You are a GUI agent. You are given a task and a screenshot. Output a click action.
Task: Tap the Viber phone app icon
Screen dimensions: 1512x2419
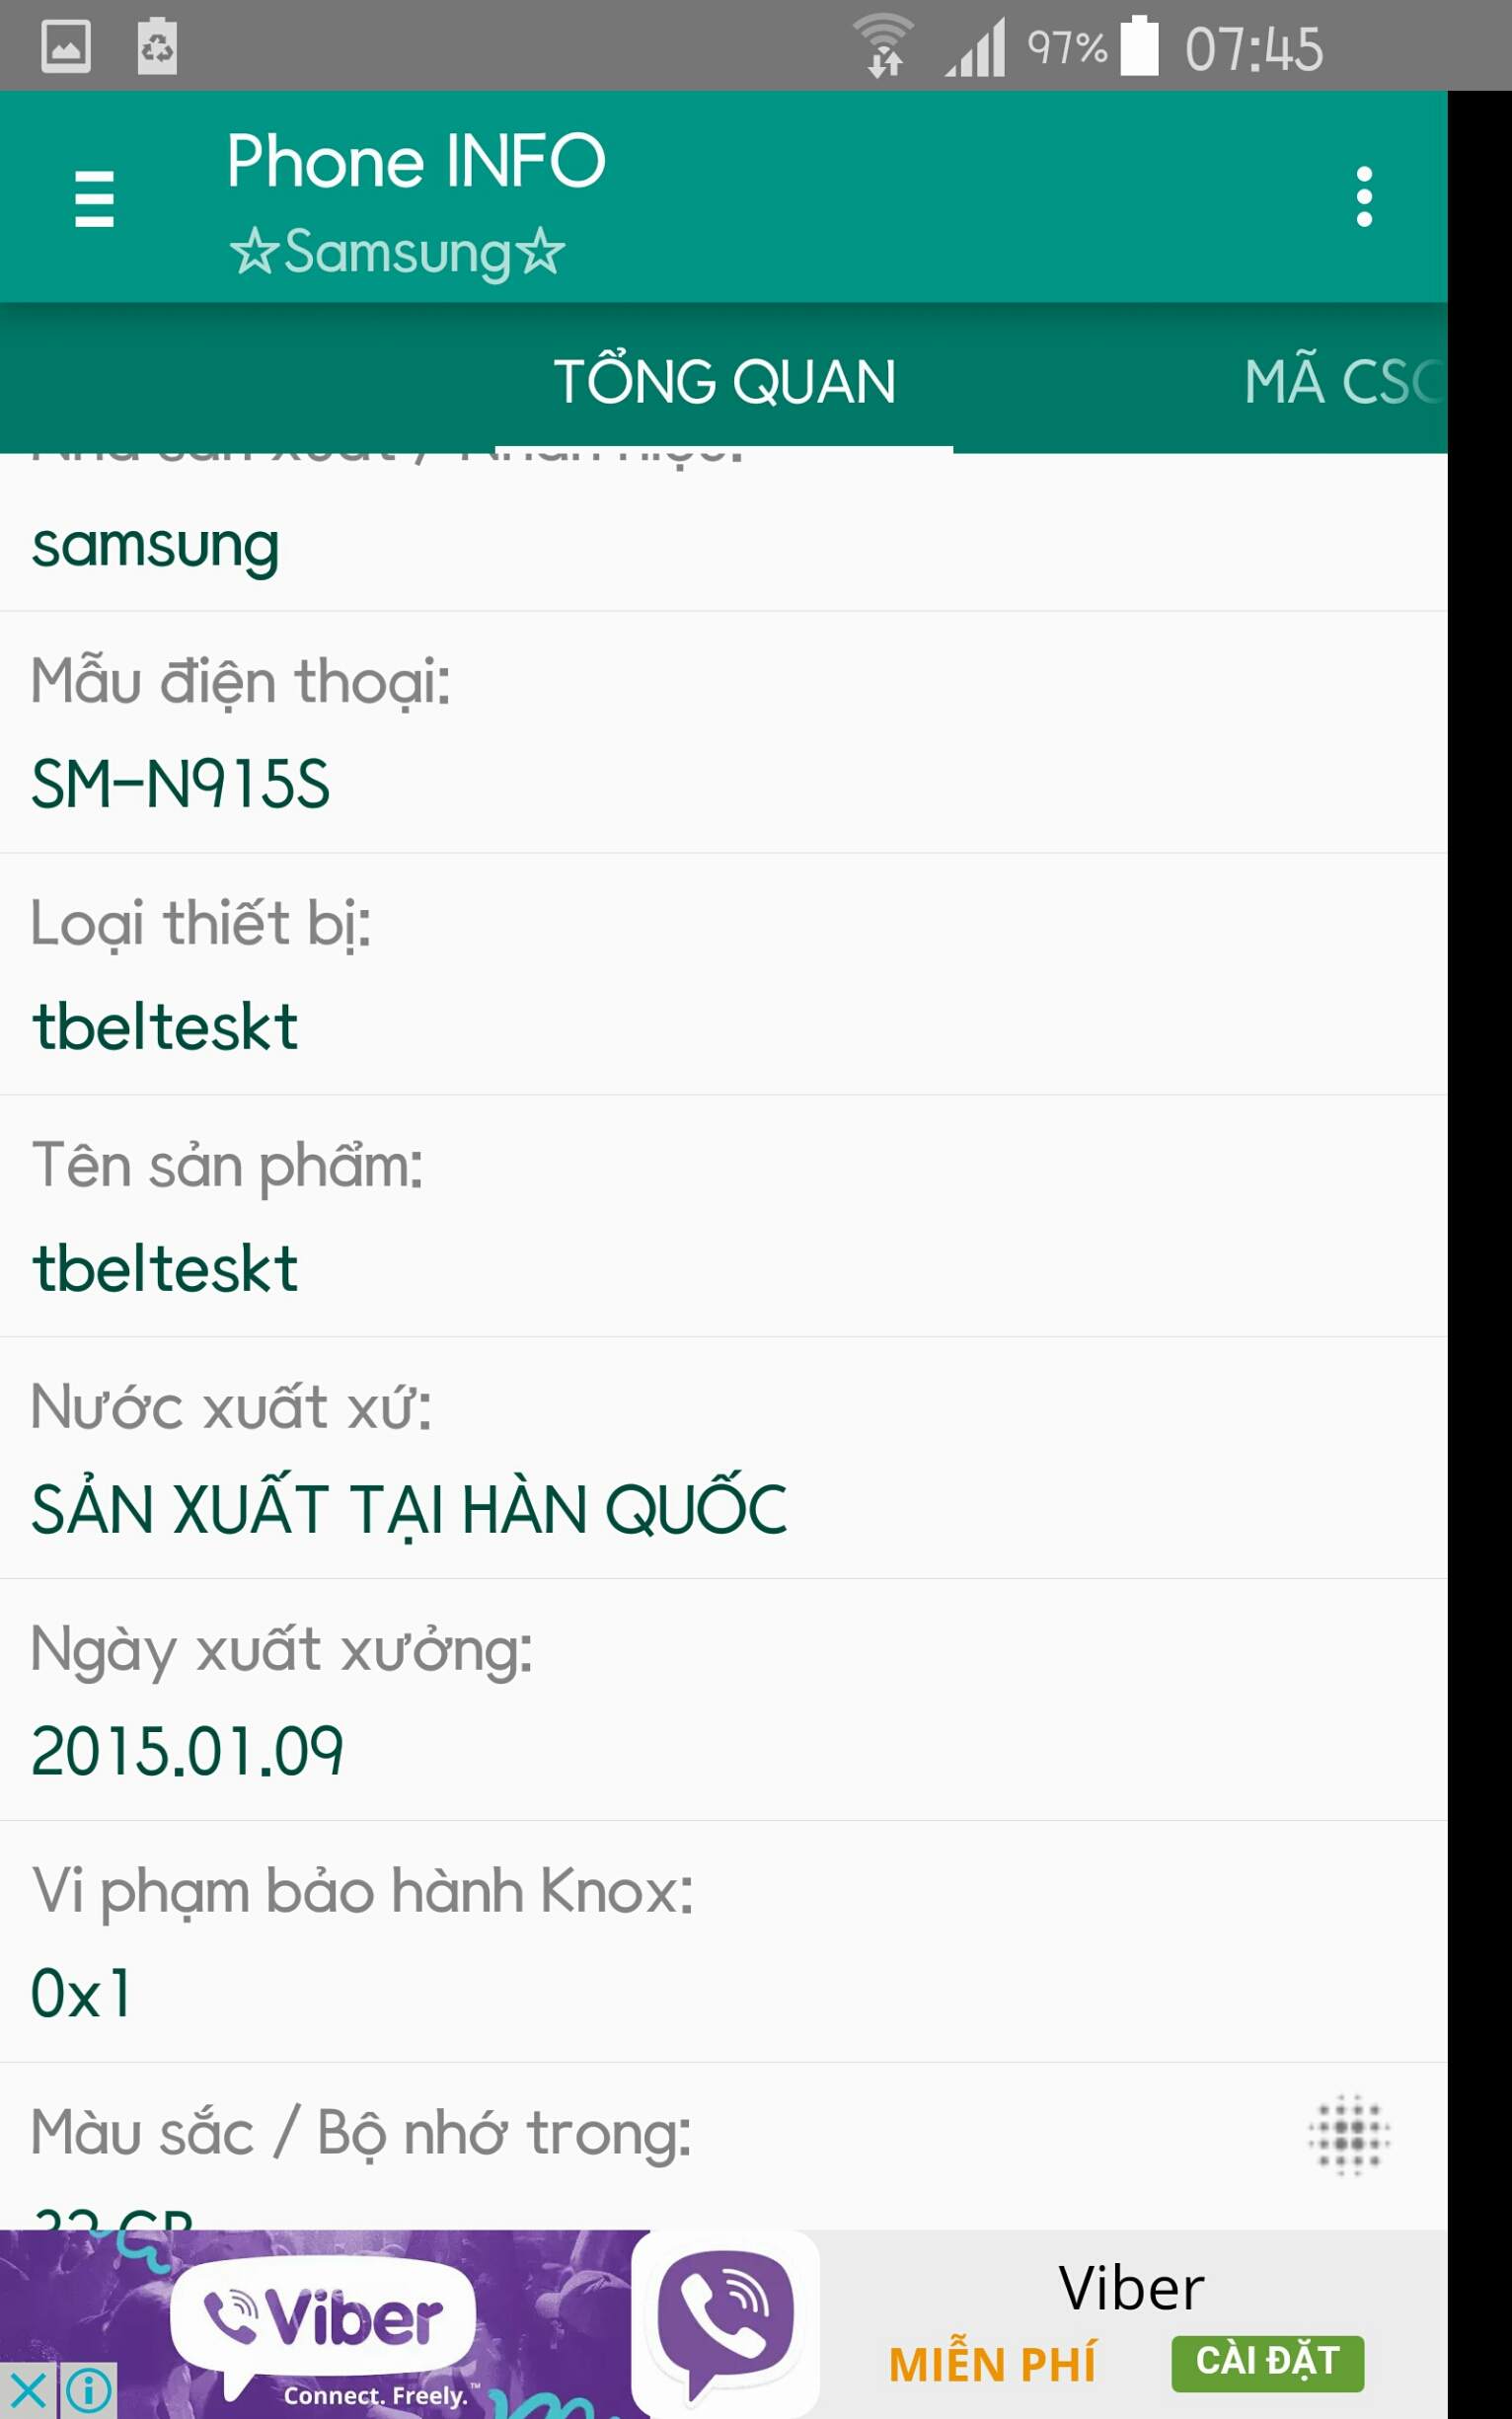[727, 2325]
